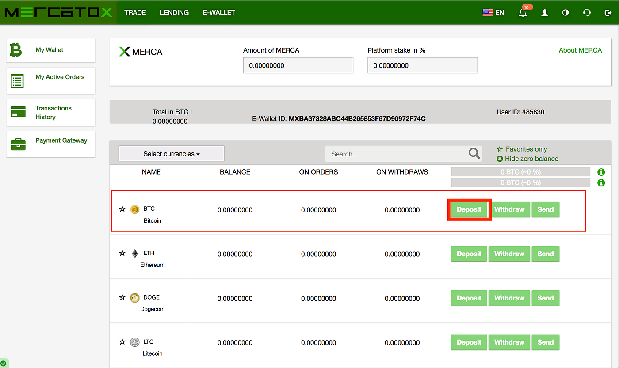The image size is (619, 368).
Task: Click the second info icon beside the BTC bar
Action: pos(601,182)
